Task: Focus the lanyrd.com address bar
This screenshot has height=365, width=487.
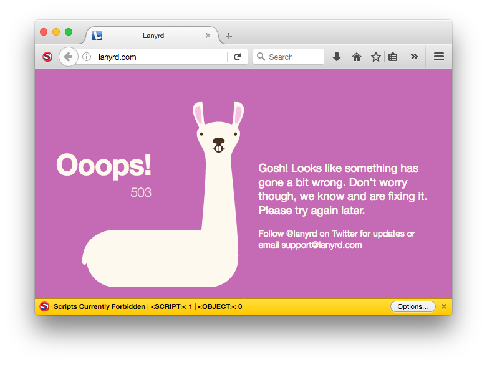Action: (x=162, y=57)
